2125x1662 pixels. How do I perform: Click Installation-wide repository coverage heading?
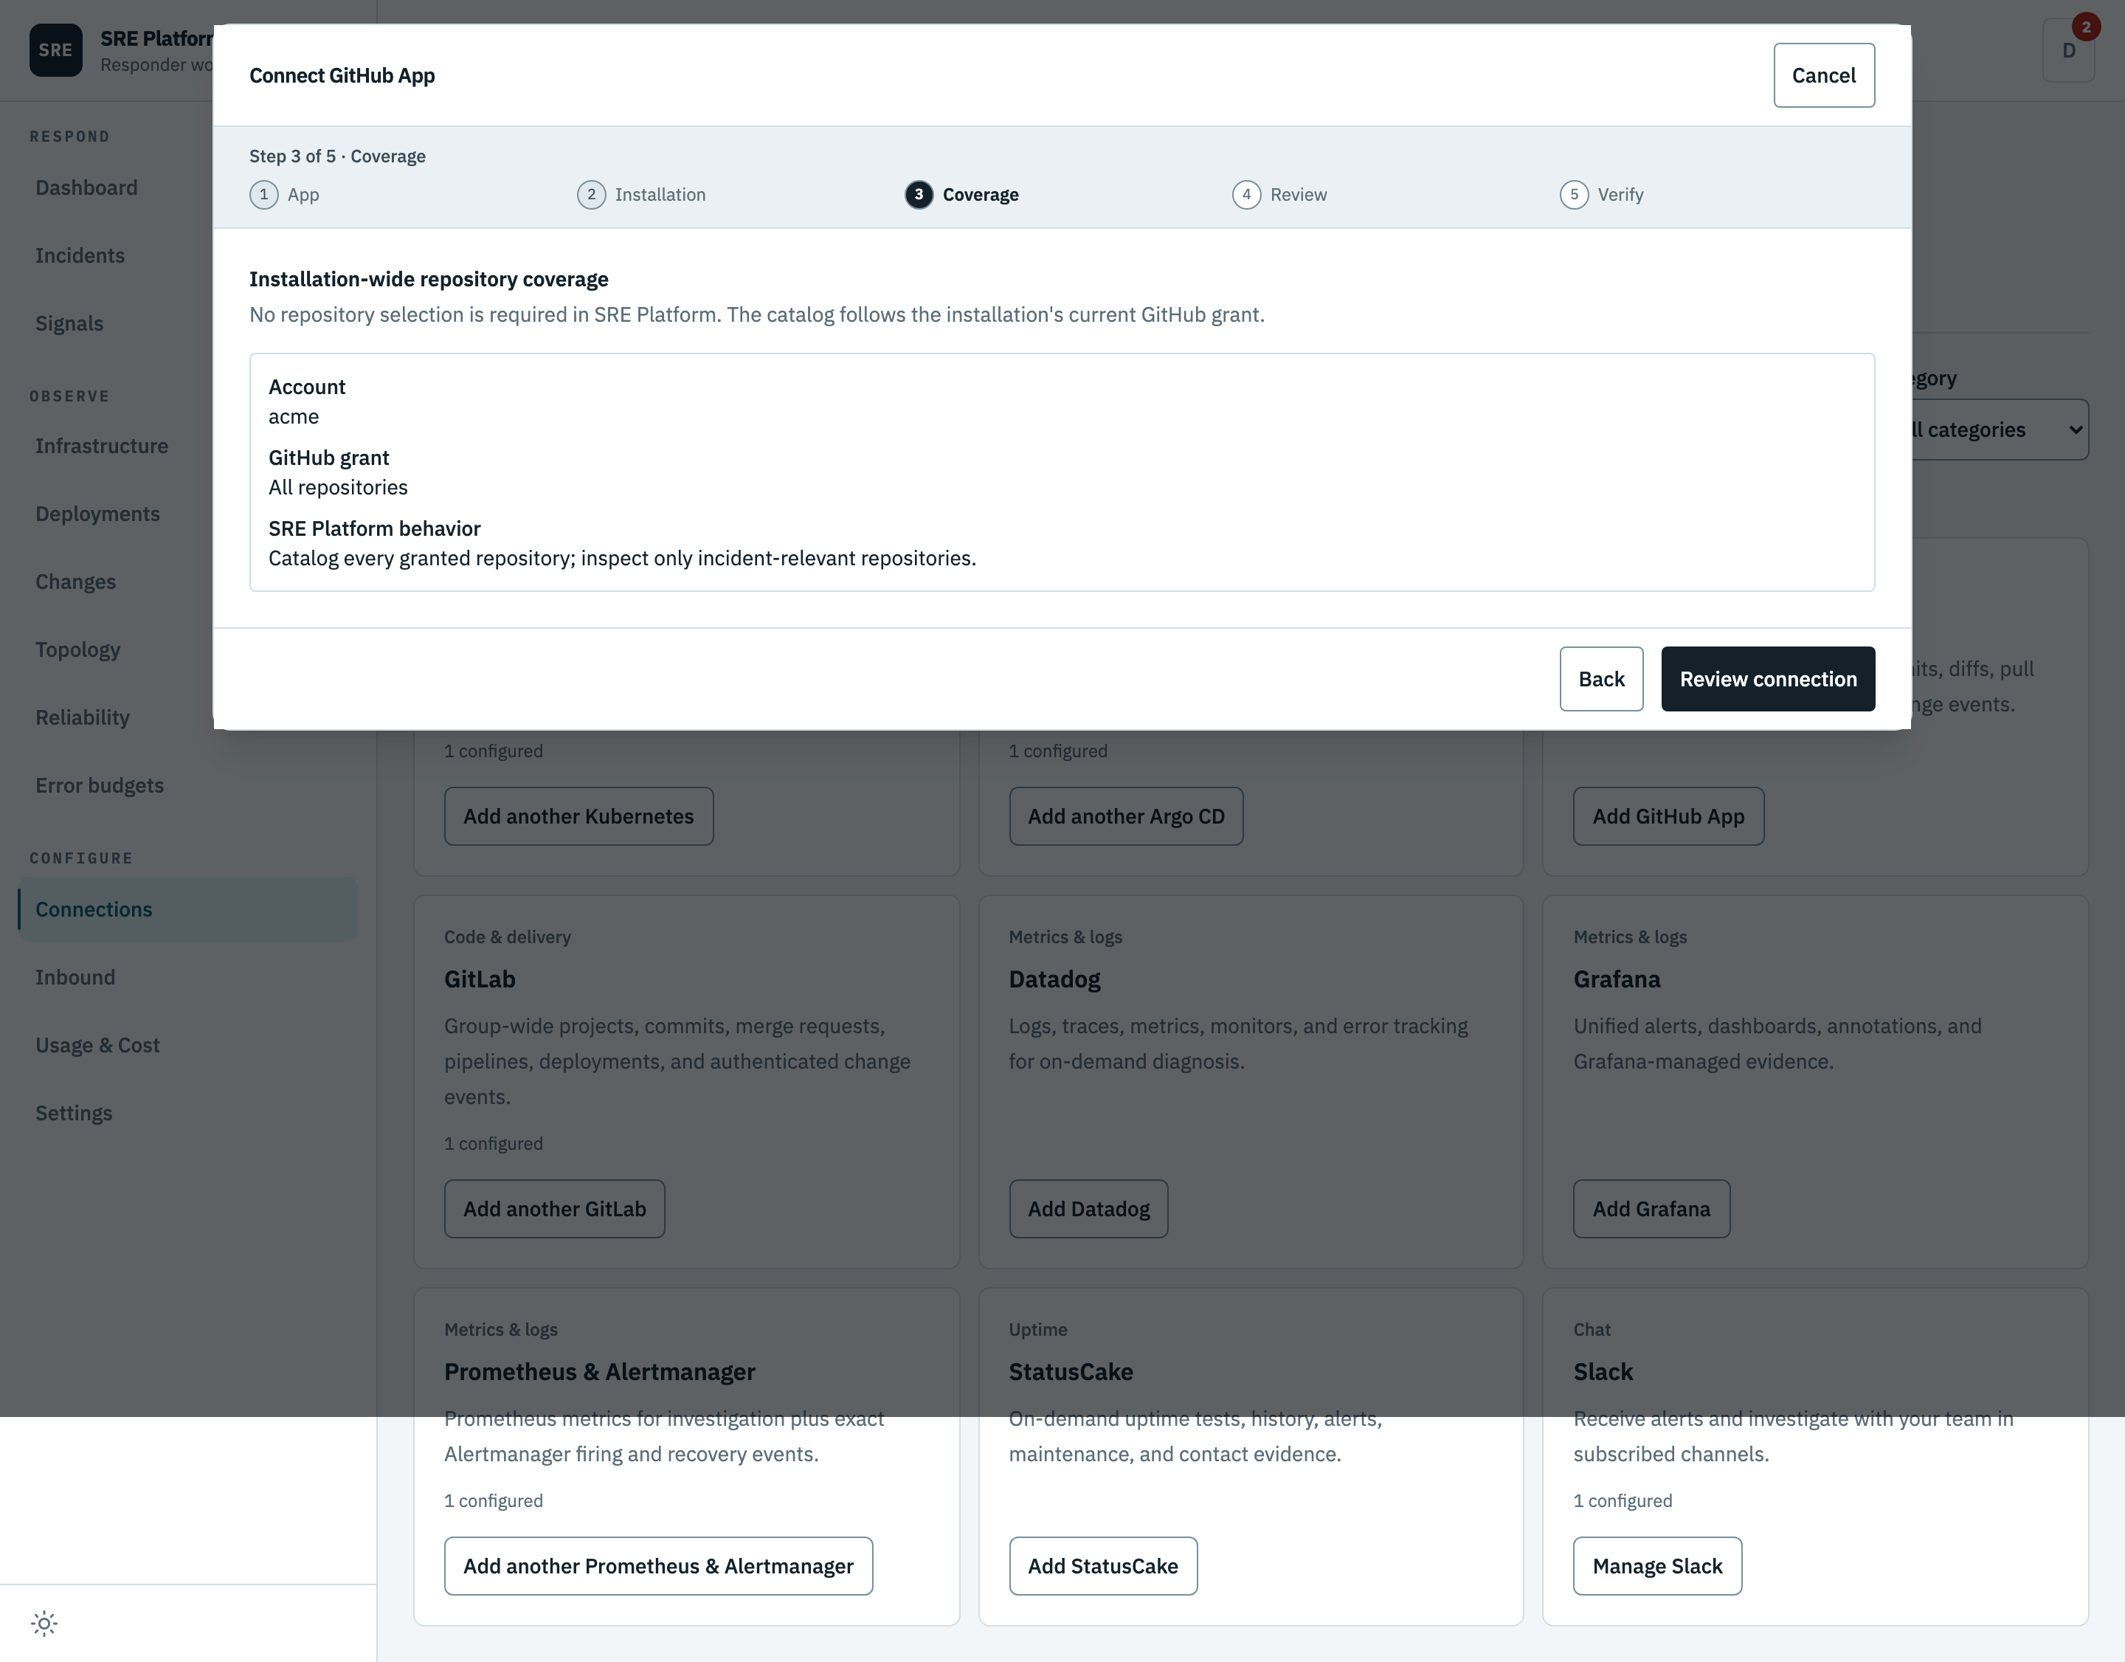coord(429,279)
